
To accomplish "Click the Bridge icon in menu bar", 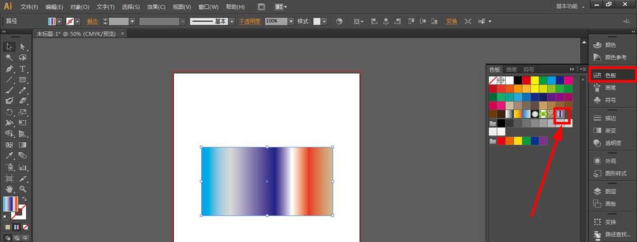I will (262, 7).
